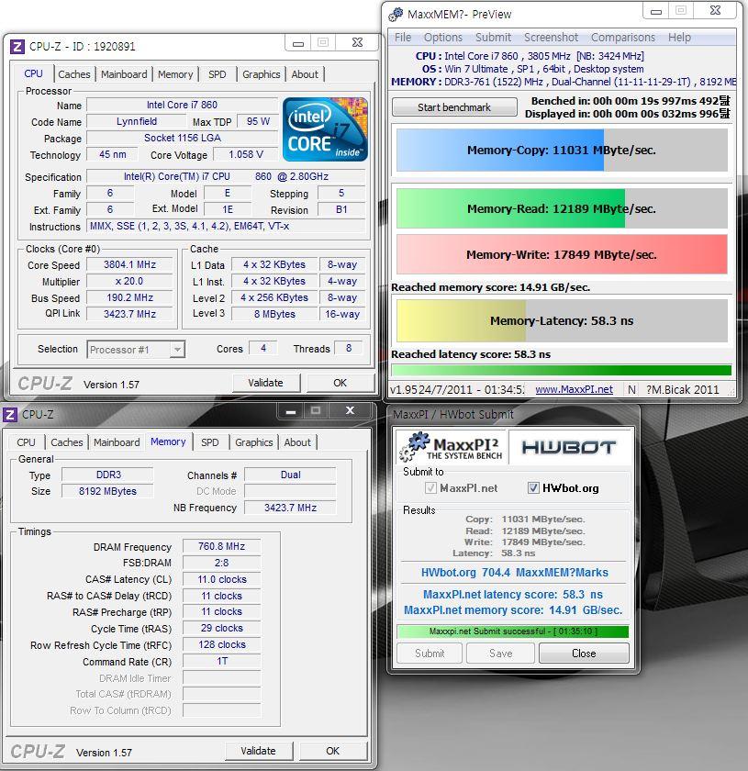Switch to Graphics tab in top CPU-Z window
The height and width of the screenshot is (771, 748).
point(262,74)
